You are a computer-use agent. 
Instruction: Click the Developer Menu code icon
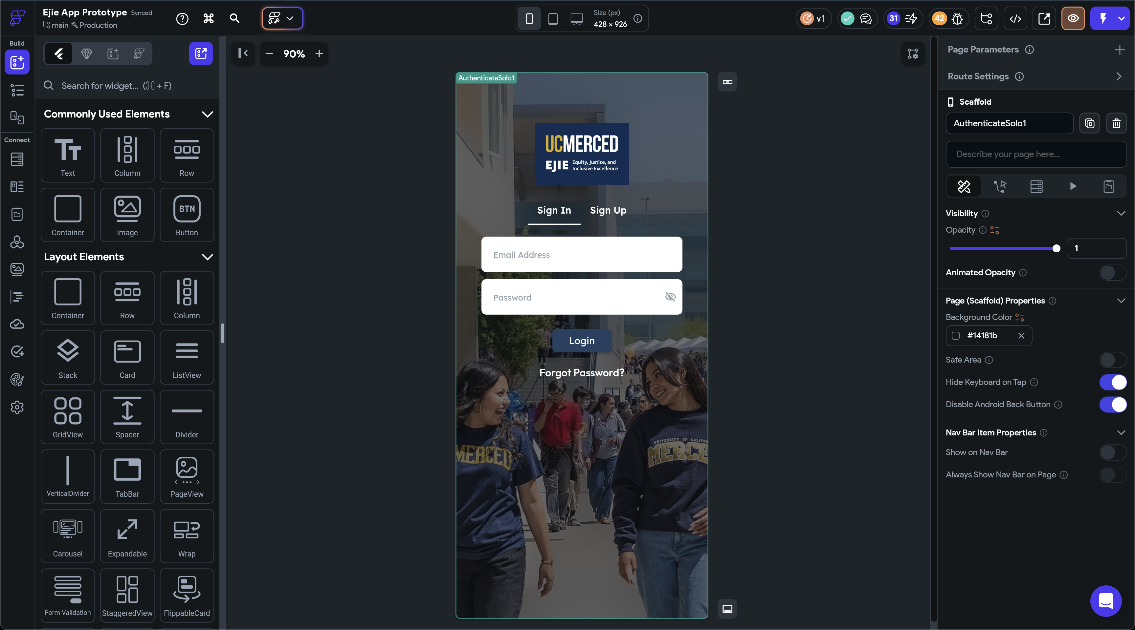(x=1015, y=18)
